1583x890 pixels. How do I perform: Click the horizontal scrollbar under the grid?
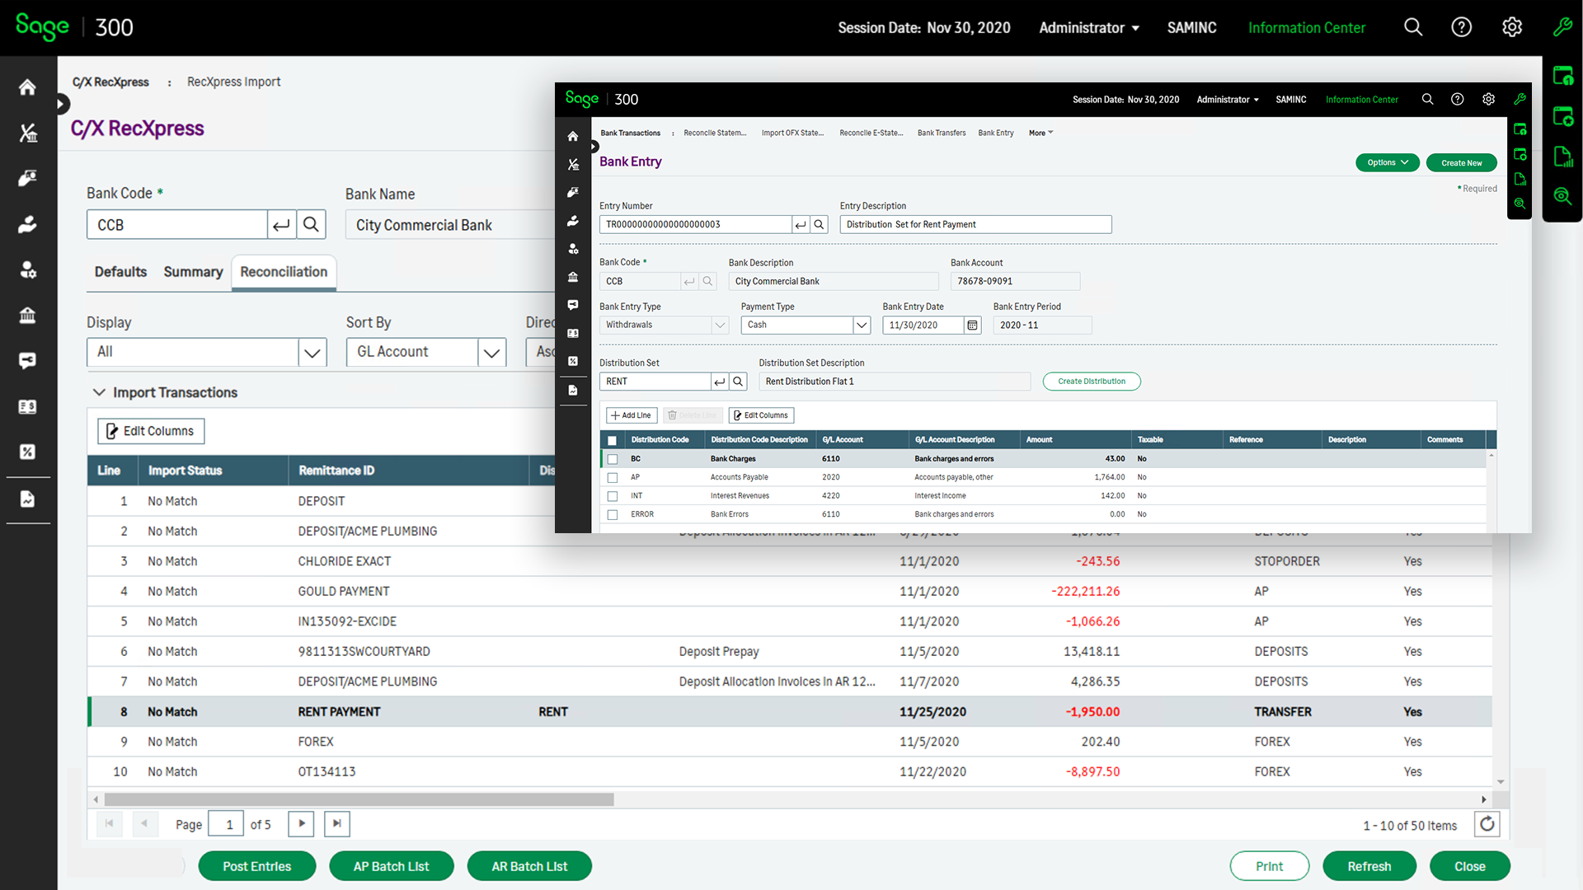359,799
